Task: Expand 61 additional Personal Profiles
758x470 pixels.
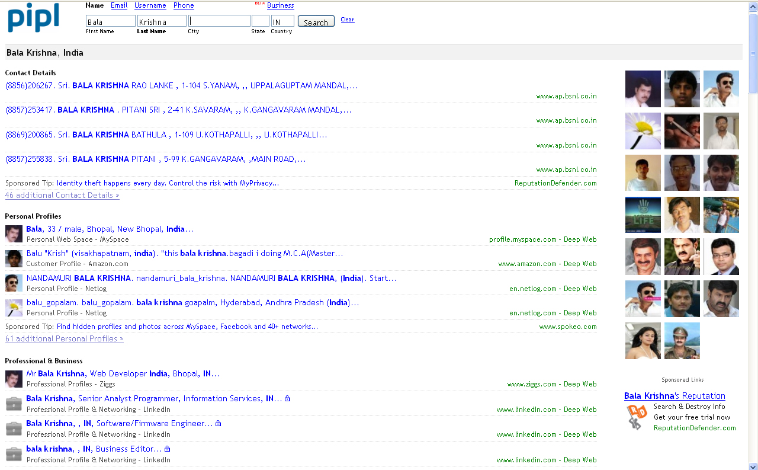Action: click(64, 338)
